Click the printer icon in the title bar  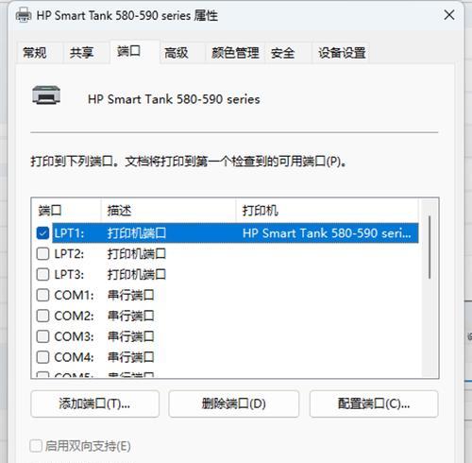pos(24,15)
